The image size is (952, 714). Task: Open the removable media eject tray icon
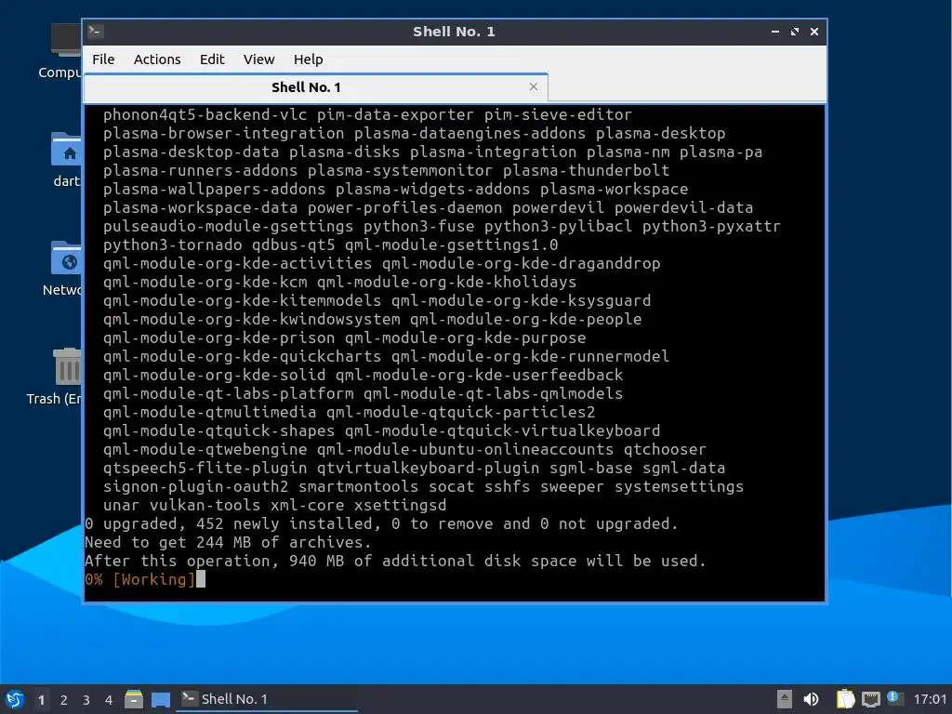pyautogui.click(x=785, y=699)
